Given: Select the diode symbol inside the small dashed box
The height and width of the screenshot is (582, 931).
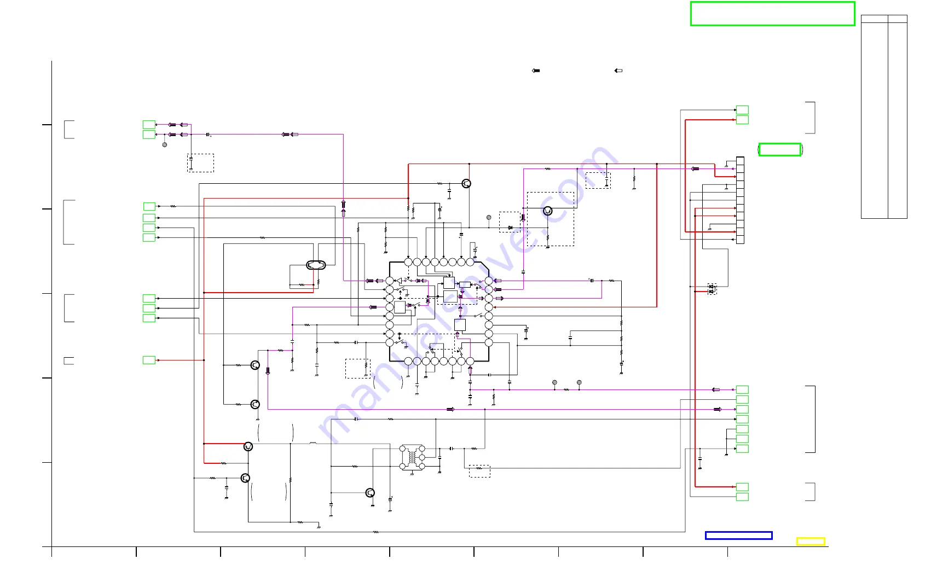Looking at the screenshot, I should pos(511,228).
